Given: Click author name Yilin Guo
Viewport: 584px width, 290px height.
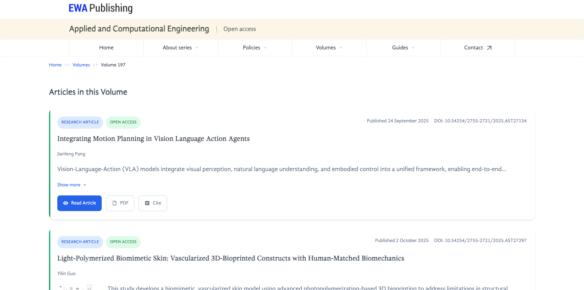Looking at the screenshot, I should (66, 274).
